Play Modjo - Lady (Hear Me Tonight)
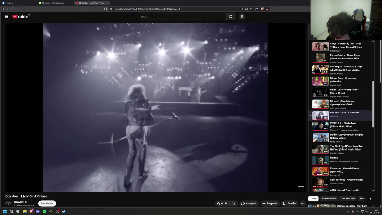Screen dimensions: 382x215 [340, 138]
